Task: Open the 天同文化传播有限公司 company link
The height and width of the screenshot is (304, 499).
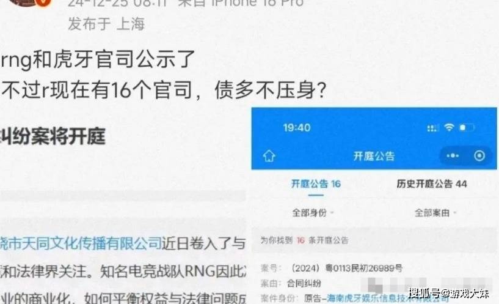Action: tap(81, 243)
